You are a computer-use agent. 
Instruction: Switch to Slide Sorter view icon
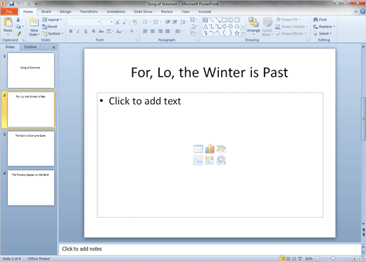pyautogui.click(x=288, y=258)
